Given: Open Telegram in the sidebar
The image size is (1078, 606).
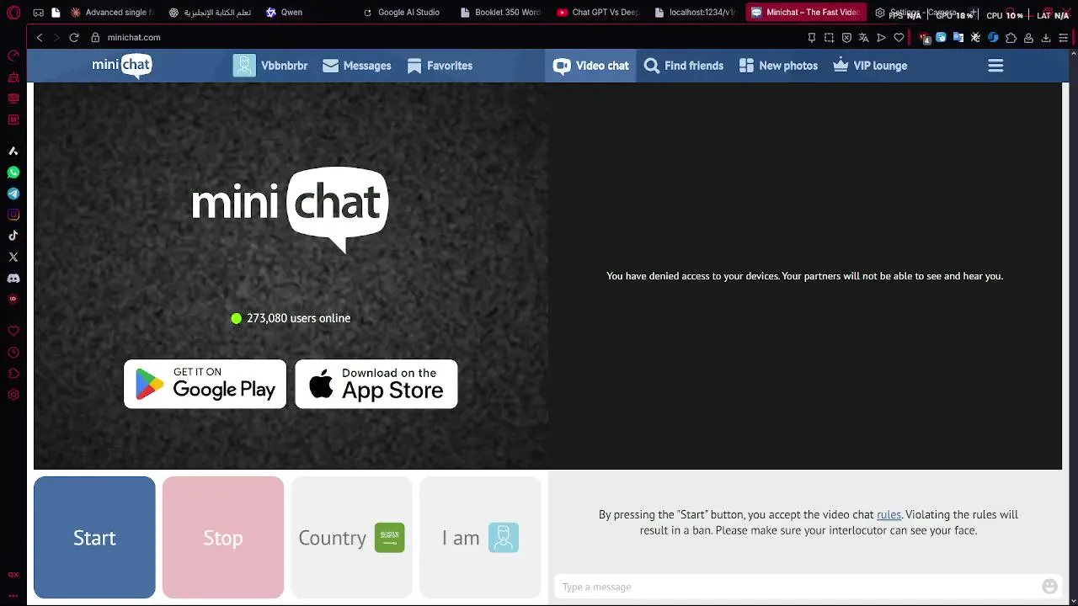Looking at the screenshot, I should click(x=13, y=194).
